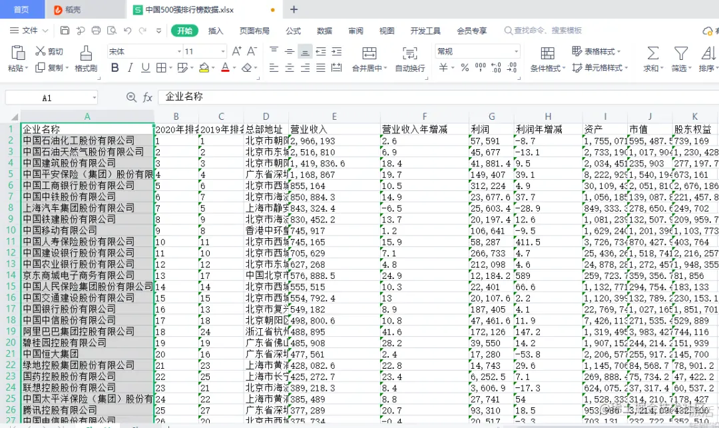Apply percent style format
719x428 pixels.
tap(465, 68)
